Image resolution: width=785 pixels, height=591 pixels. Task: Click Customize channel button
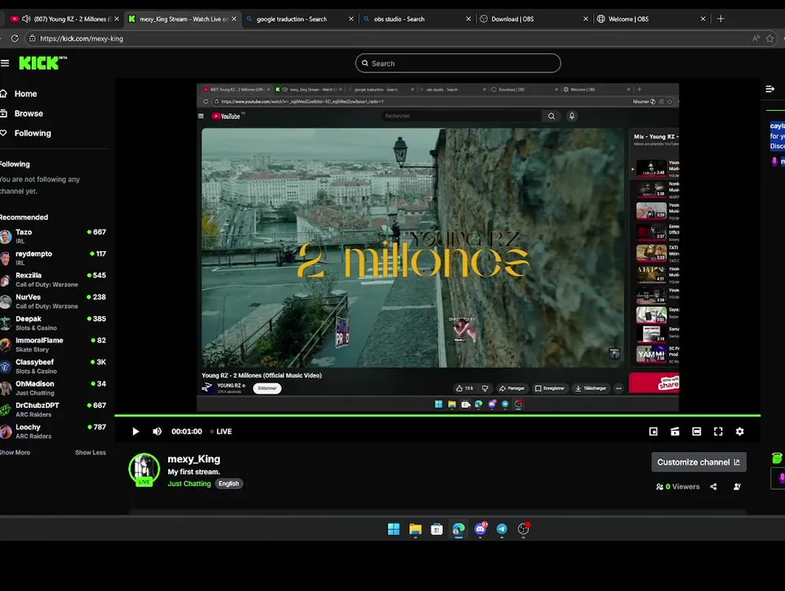tap(698, 462)
